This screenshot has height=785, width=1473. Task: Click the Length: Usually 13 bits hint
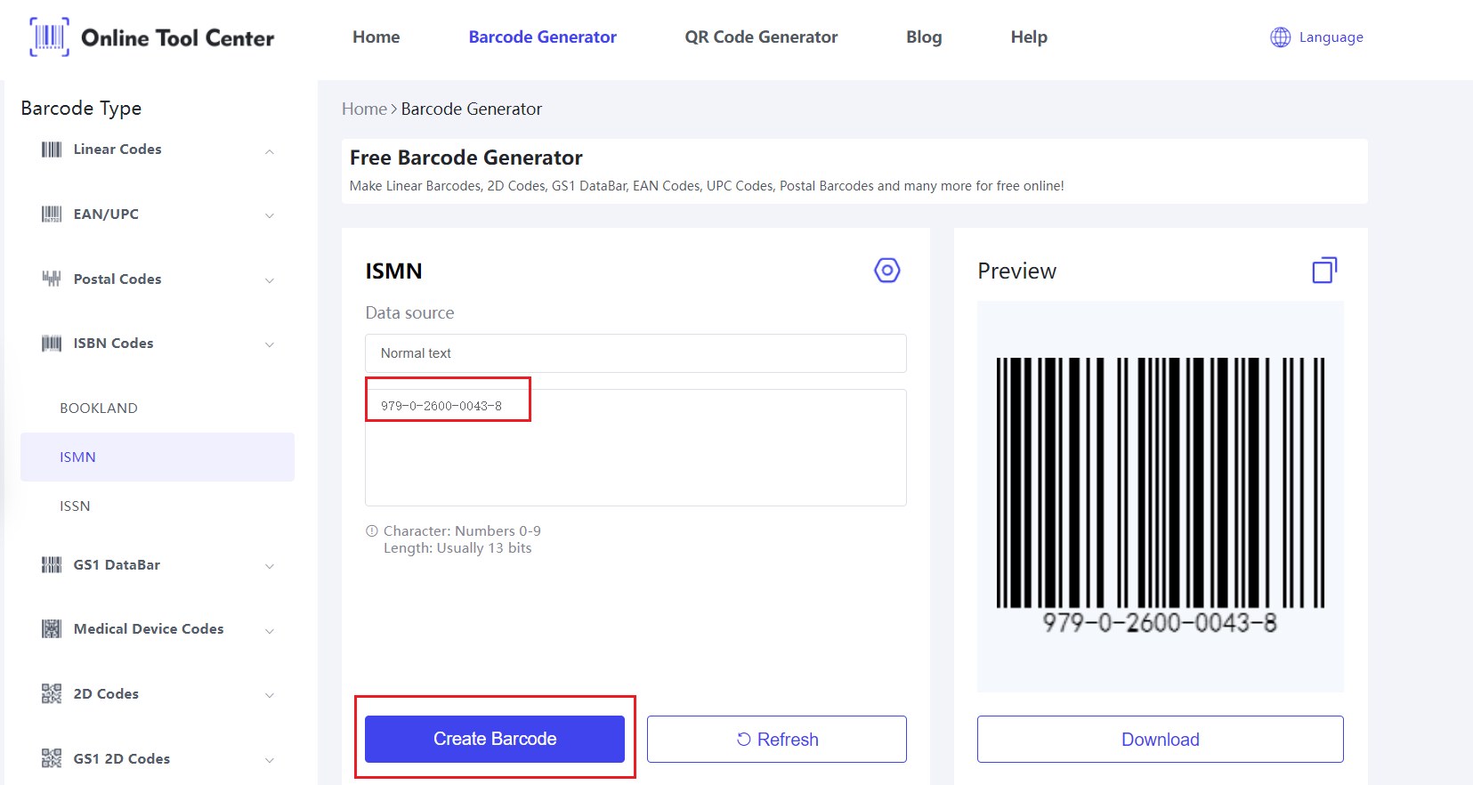coord(457,548)
